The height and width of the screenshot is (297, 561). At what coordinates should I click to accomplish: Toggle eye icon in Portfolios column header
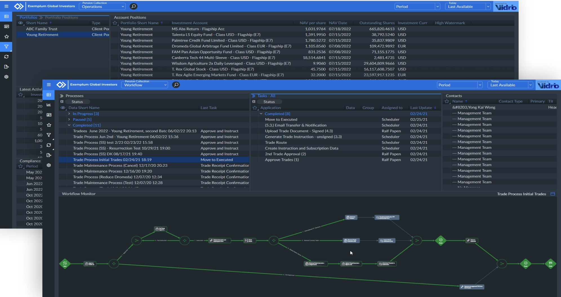[x=21, y=23]
